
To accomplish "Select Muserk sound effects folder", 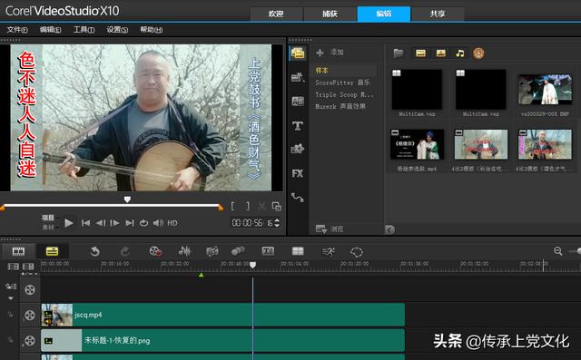I will point(340,107).
